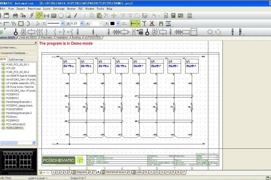Switch to Pneumatic symbol tab

(46, 37)
